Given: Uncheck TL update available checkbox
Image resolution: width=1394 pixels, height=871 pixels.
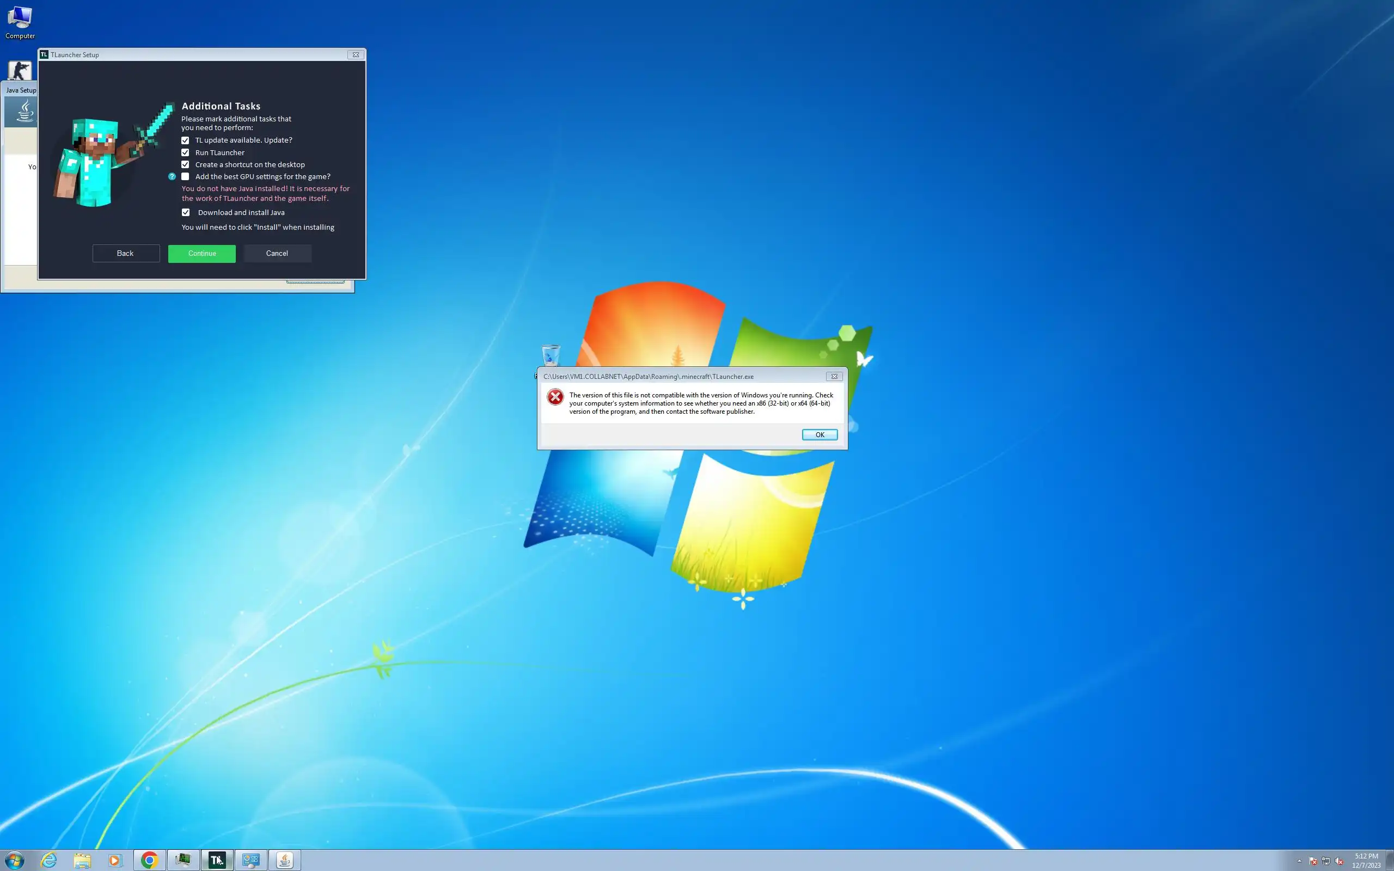Looking at the screenshot, I should coord(186,140).
